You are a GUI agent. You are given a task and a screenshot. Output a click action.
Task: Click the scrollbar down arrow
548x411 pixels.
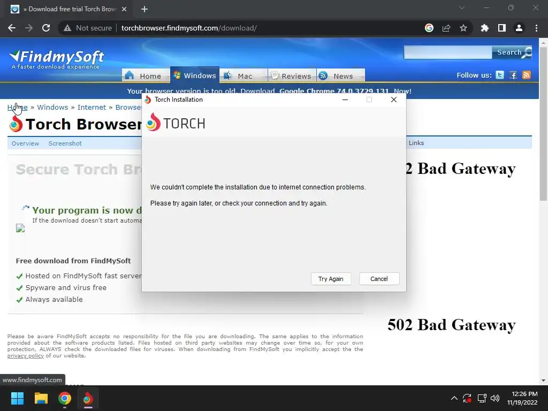543,380
